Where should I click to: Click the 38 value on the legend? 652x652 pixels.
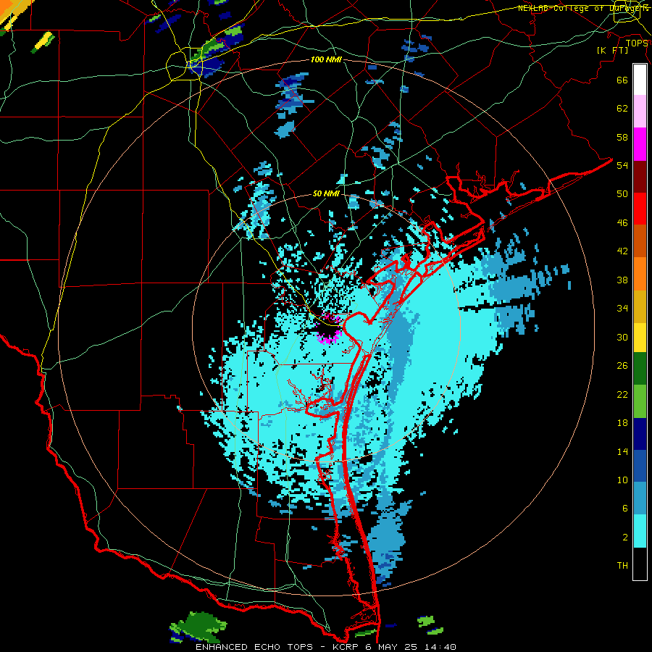click(x=622, y=280)
